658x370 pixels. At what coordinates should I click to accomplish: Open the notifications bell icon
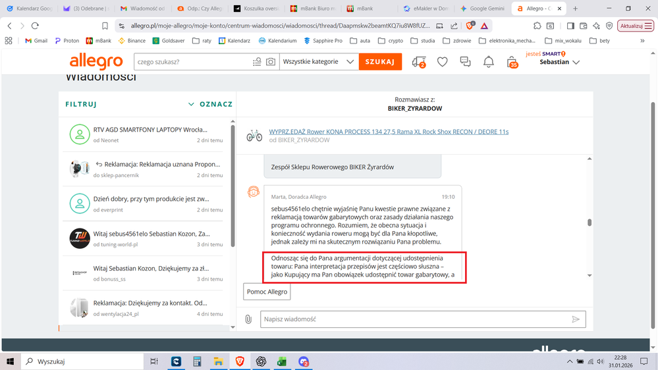pos(489,62)
